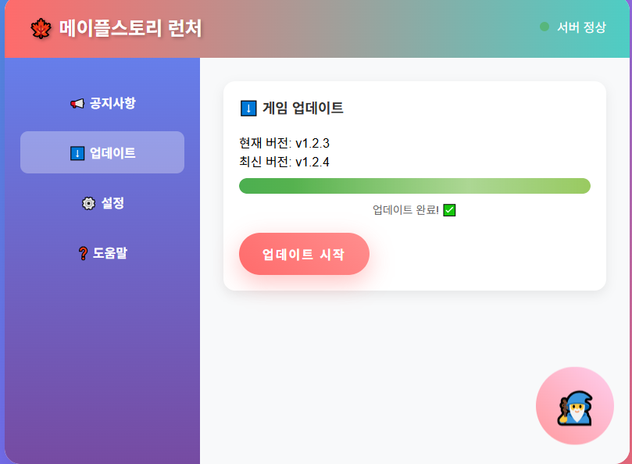Click the 메이플스토리 런처 title text
Viewport: 632px width, 464px height.
(130, 28)
